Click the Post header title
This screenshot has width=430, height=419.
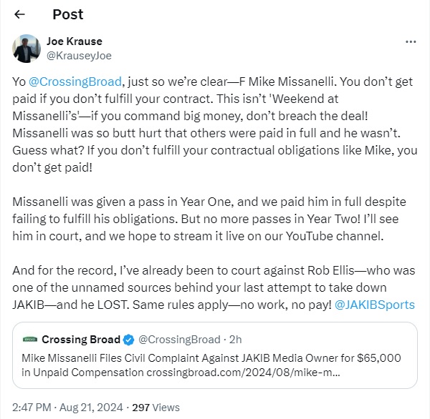click(67, 14)
